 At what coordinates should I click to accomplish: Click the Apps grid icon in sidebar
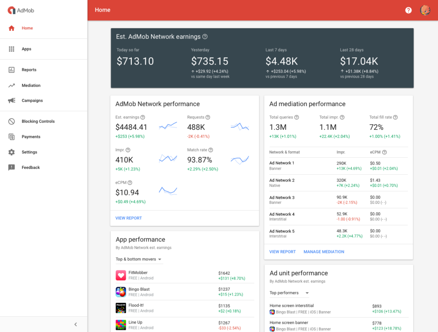coord(12,49)
